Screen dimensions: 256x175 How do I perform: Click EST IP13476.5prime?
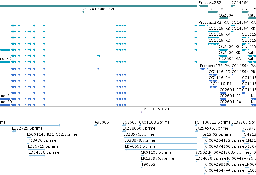point(42,140)
